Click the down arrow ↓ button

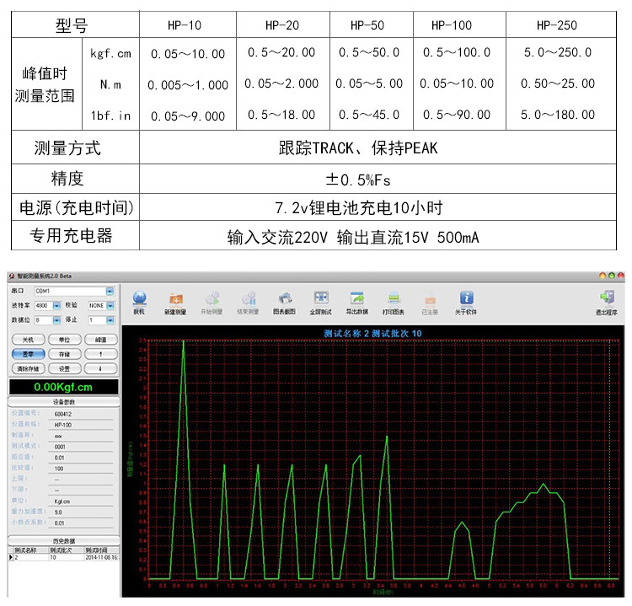(x=101, y=368)
